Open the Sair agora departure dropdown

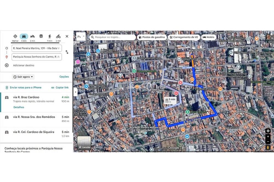[x=23, y=77]
